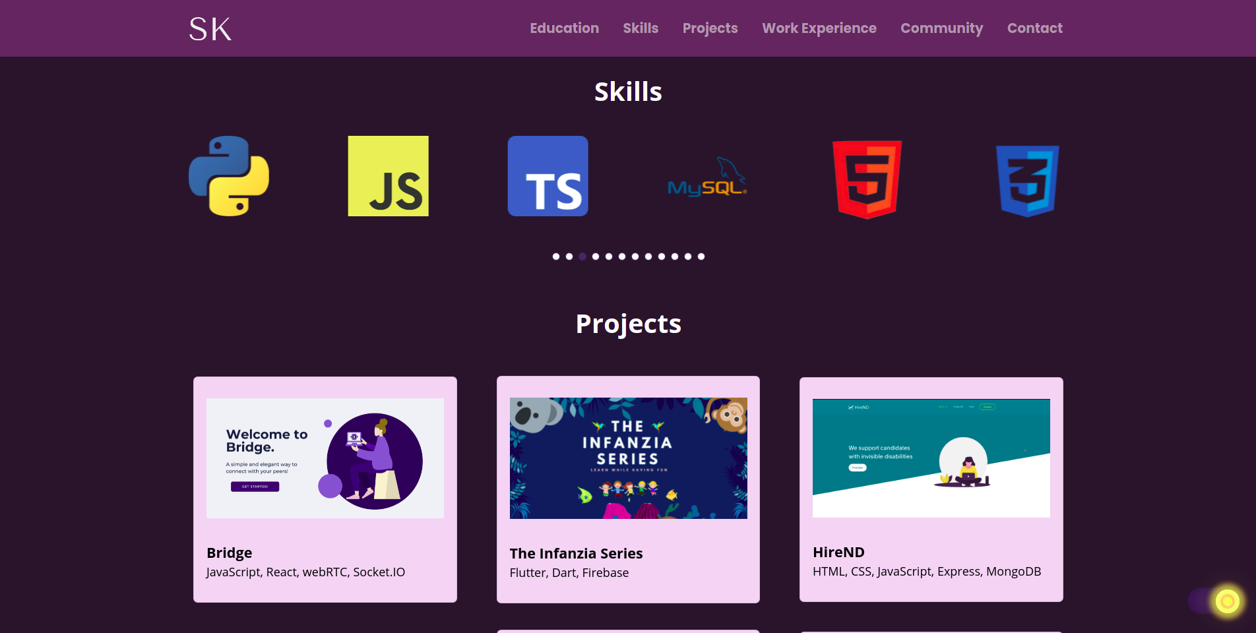Open the Projects nav item
This screenshot has height=633, width=1256.
(710, 28)
